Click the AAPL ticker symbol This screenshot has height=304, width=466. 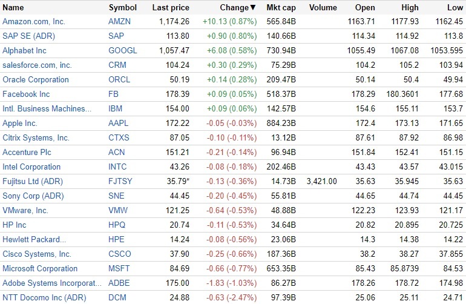click(119, 124)
